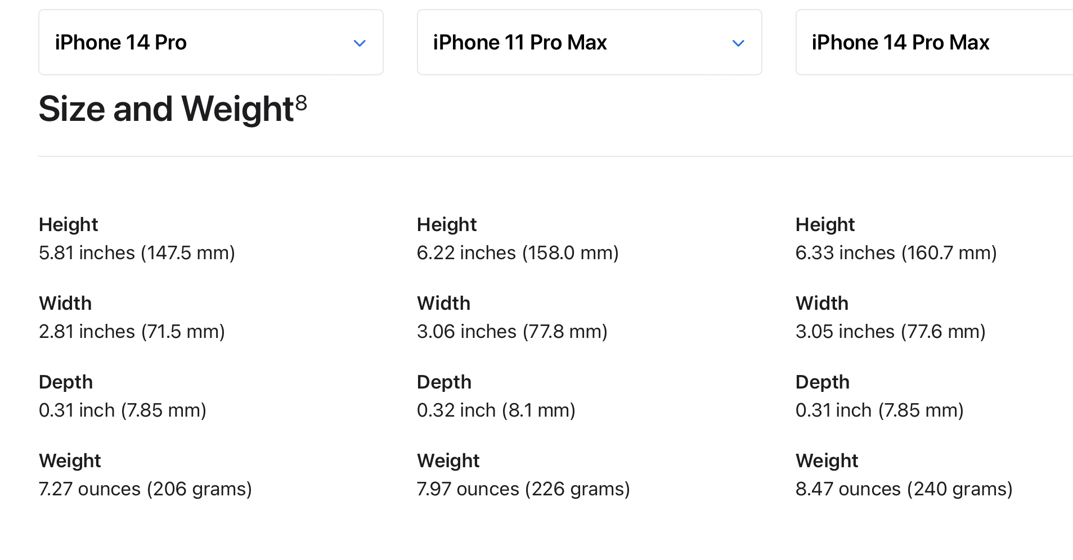Open the iPhone 14 Pro Max model dropdown
Screen dimensions: 1073x560
(x=935, y=42)
